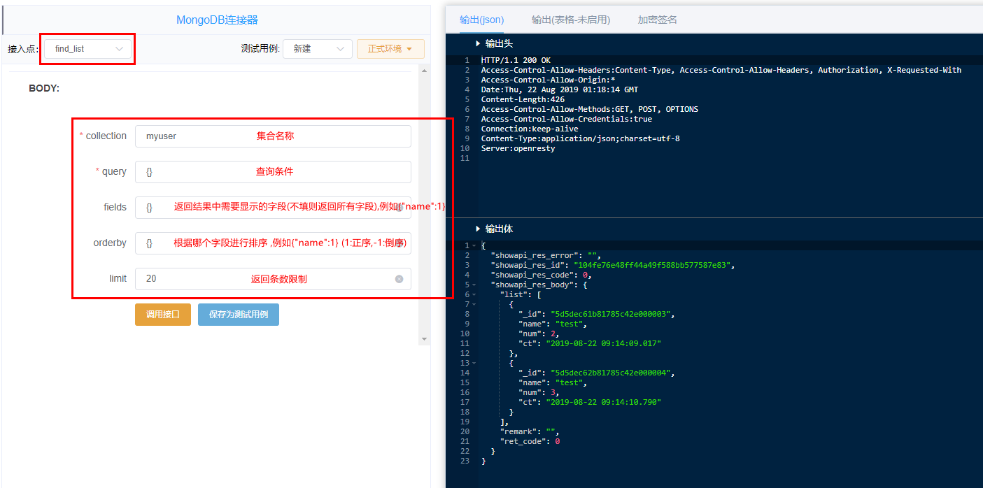This screenshot has height=488, width=983.
Task: Clear the limit field with its X icon
Action: (399, 279)
